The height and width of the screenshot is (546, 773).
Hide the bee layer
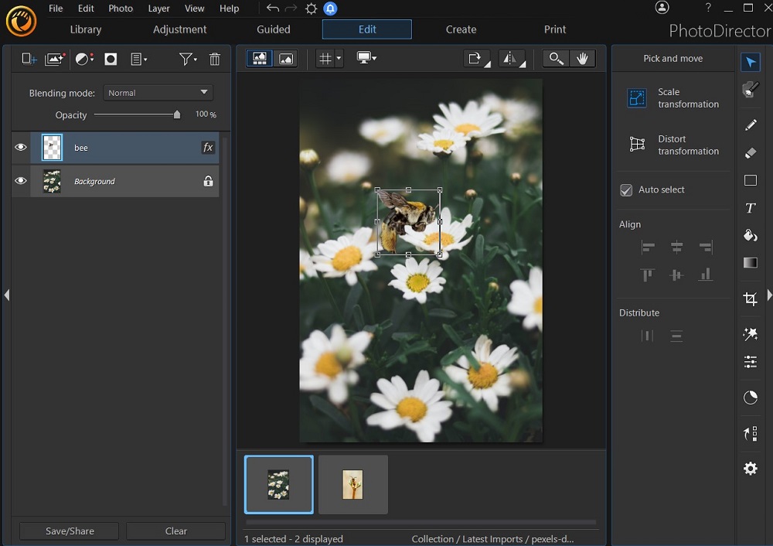tap(20, 147)
